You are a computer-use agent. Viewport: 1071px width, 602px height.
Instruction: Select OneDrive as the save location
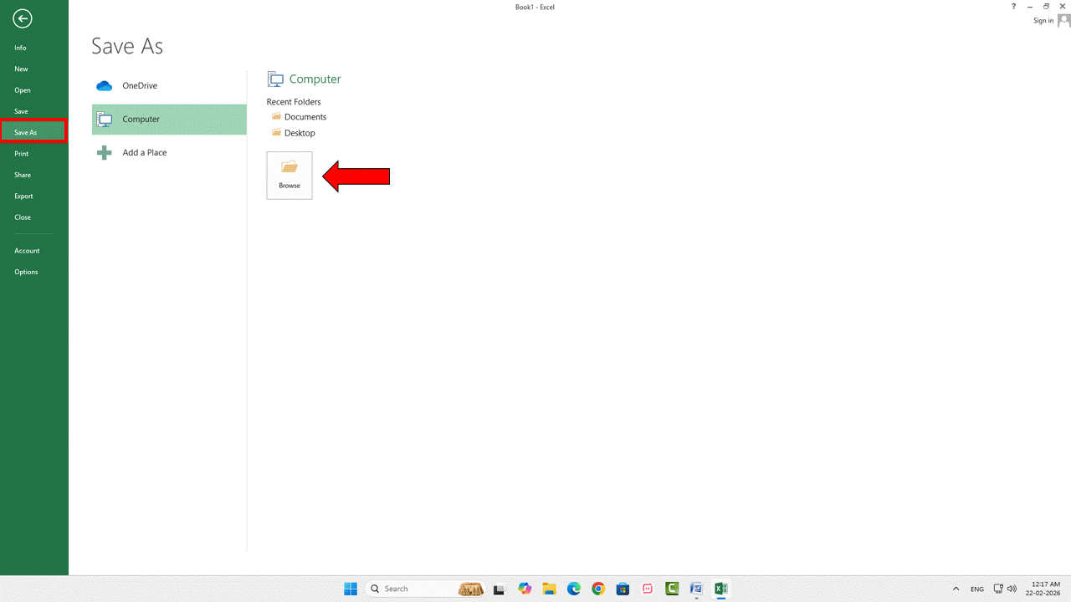point(139,85)
